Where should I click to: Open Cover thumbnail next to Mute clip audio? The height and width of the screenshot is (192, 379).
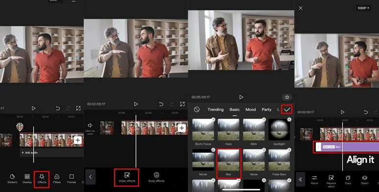pos(107,128)
